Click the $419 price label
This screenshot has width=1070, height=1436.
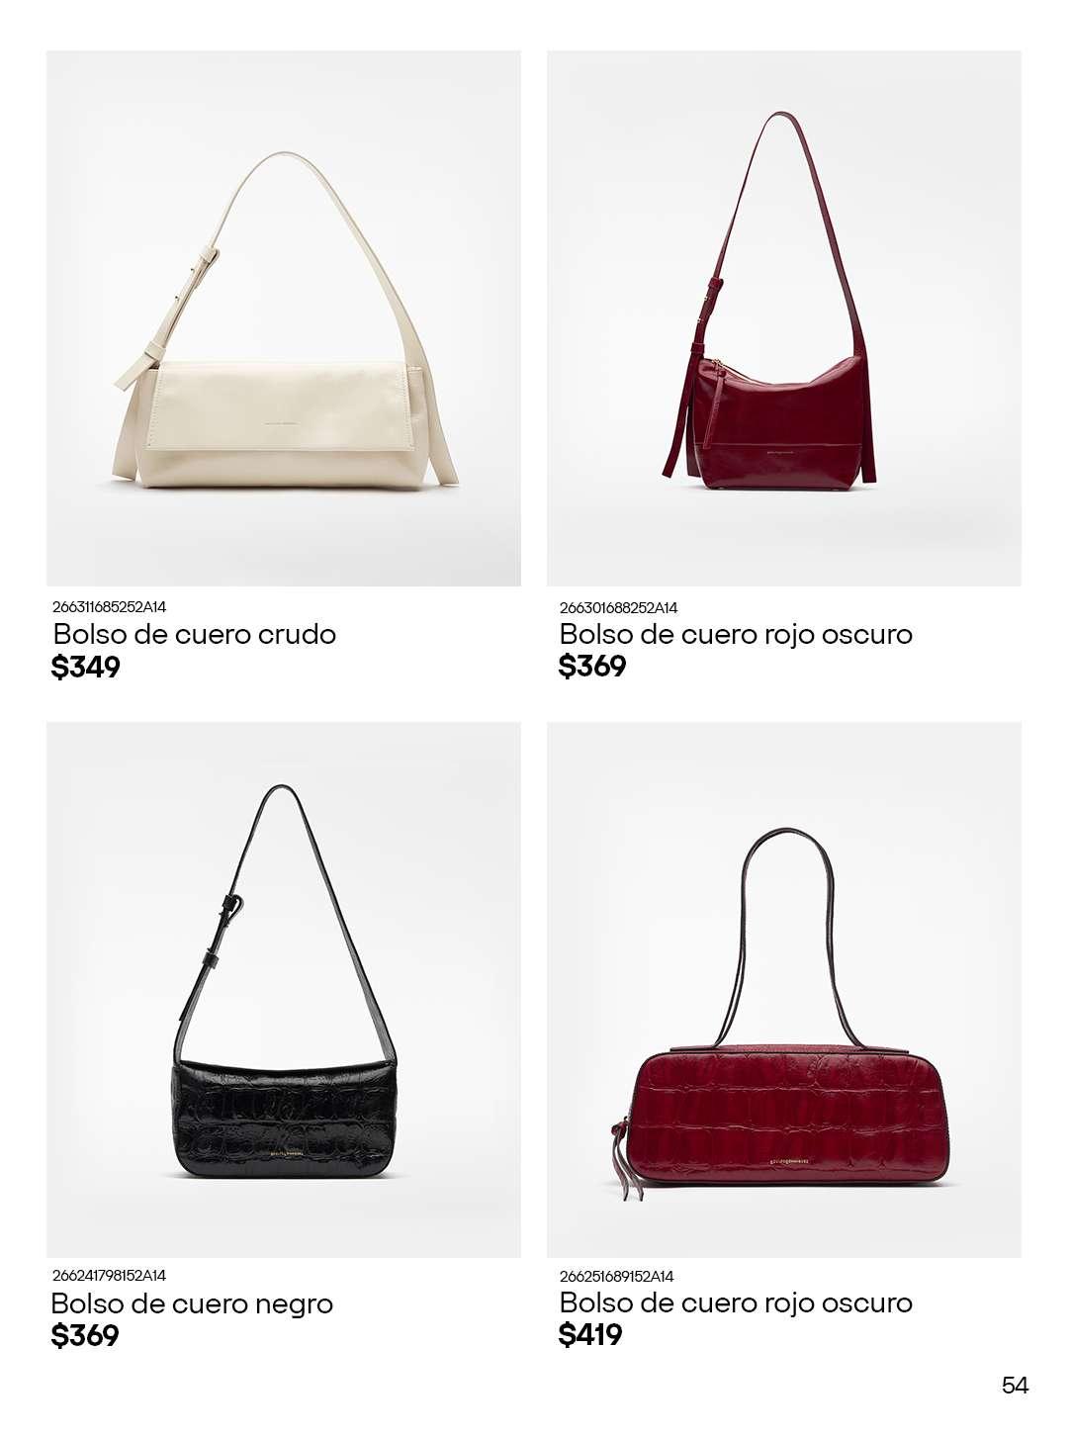click(x=590, y=1335)
